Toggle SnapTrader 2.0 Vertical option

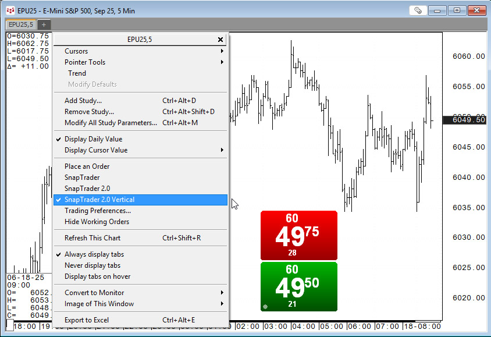tap(141, 200)
